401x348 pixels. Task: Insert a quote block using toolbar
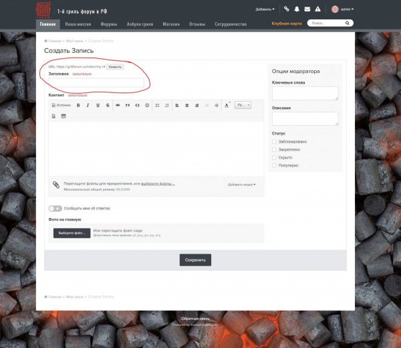pyautogui.click(x=128, y=105)
